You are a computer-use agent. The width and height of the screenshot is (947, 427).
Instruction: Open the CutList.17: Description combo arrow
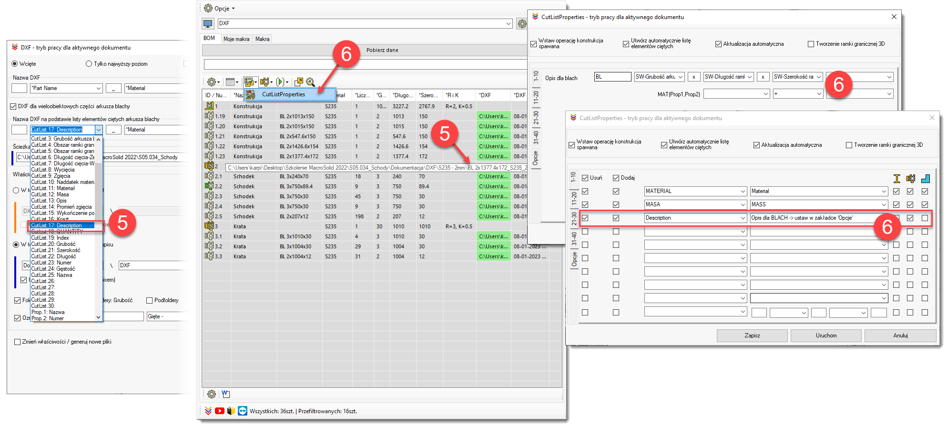[99, 130]
